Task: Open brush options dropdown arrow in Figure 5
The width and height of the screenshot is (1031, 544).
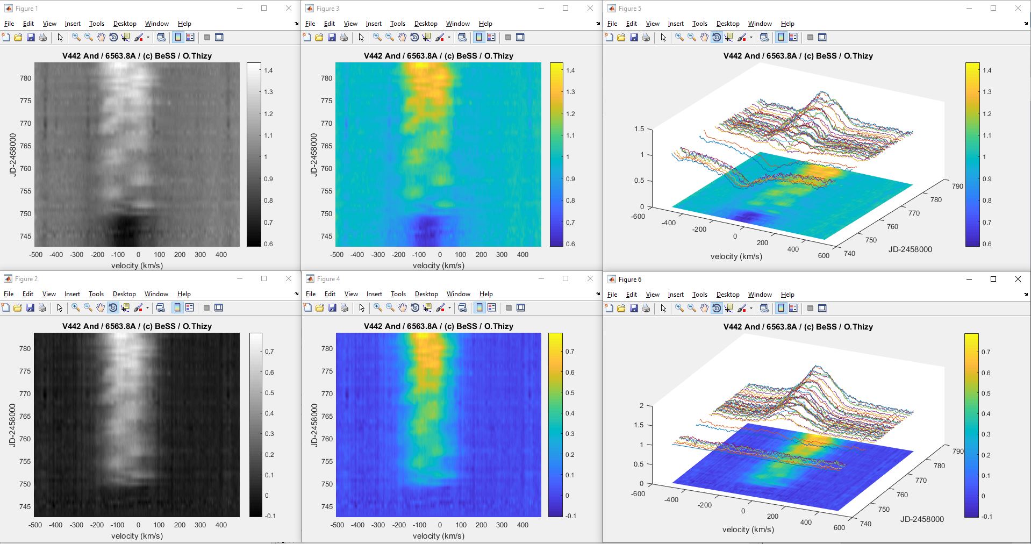Action: point(751,38)
